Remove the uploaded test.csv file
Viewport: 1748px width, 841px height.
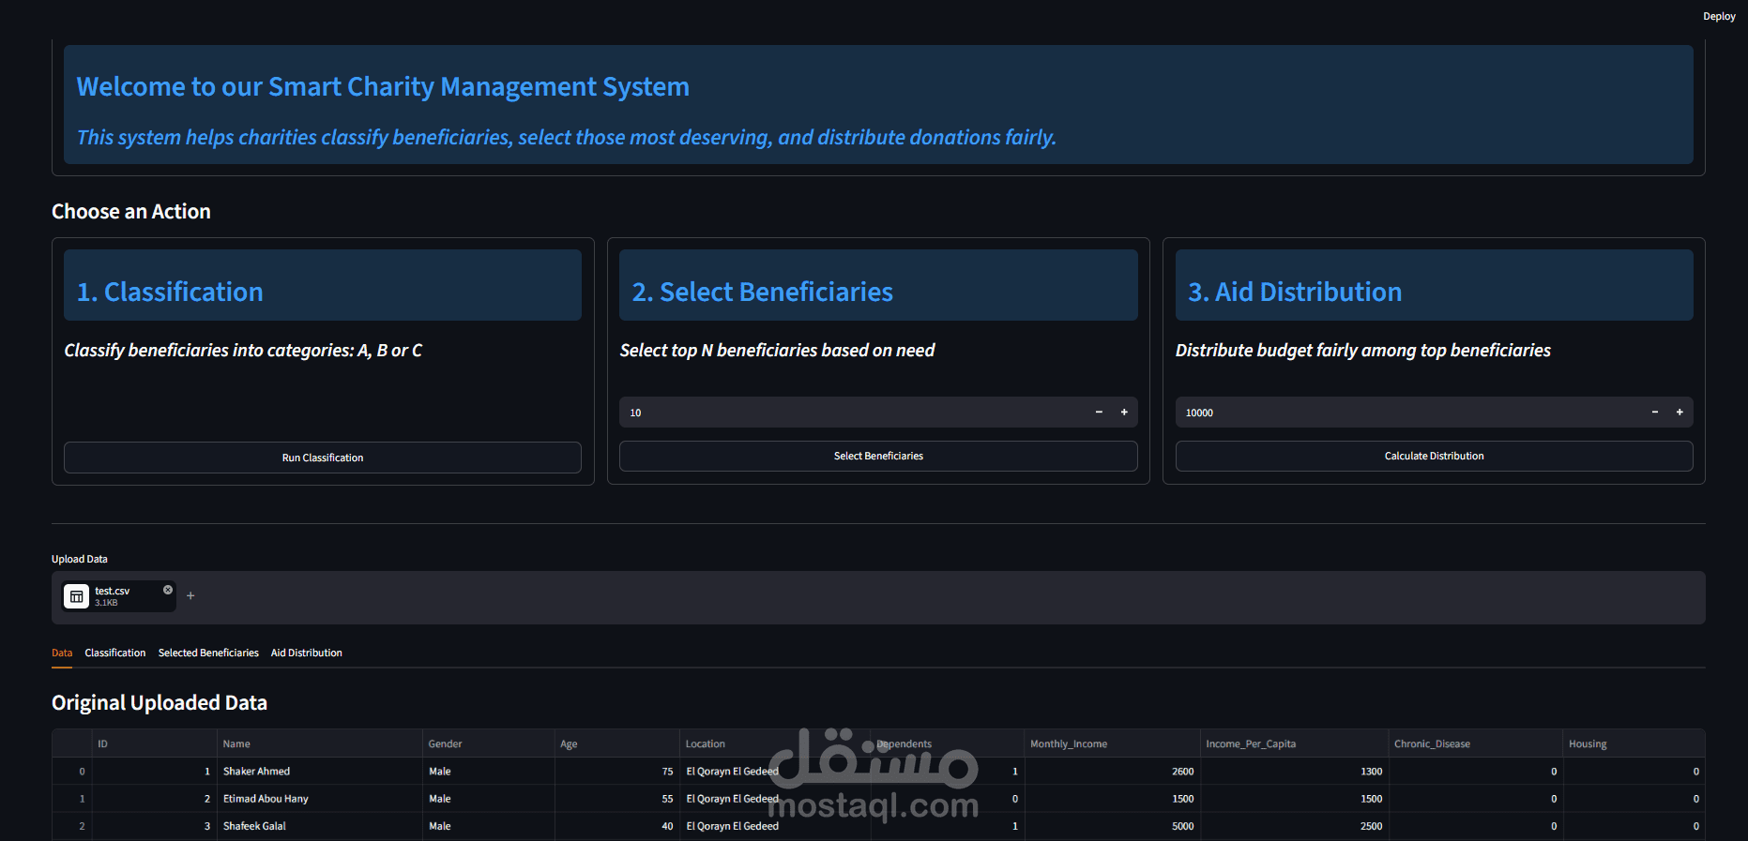[x=168, y=590]
